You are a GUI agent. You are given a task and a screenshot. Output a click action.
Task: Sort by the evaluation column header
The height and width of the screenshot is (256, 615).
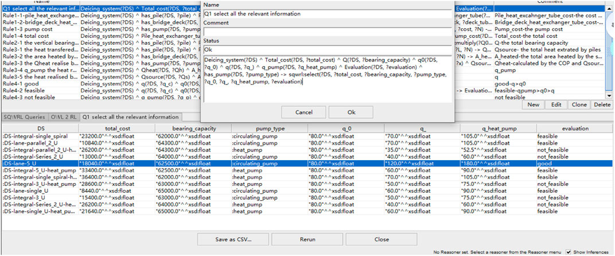(x=575, y=129)
